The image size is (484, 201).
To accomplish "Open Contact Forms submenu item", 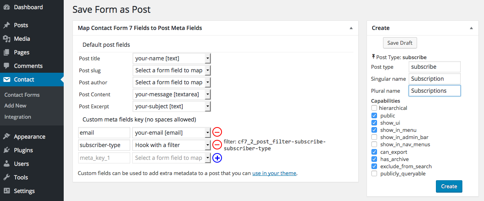I will point(22,95).
